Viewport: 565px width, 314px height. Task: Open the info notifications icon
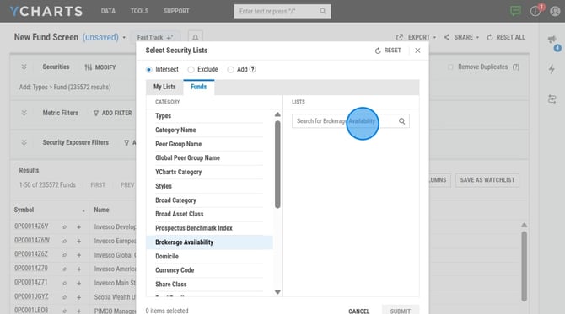pos(535,11)
